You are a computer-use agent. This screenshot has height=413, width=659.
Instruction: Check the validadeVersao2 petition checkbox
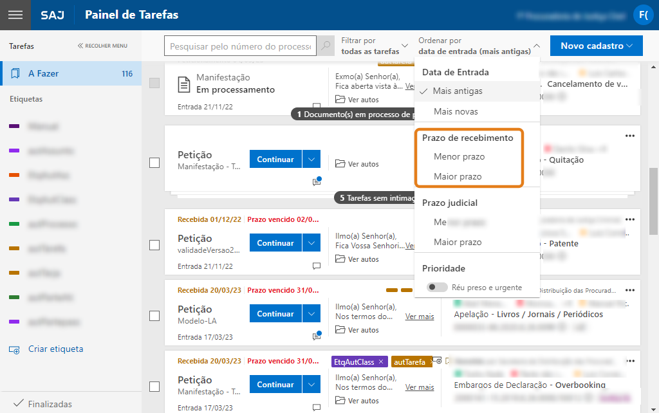tap(154, 245)
